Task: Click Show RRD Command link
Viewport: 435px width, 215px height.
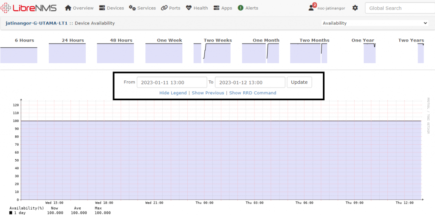Action: [x=252, y=93]
